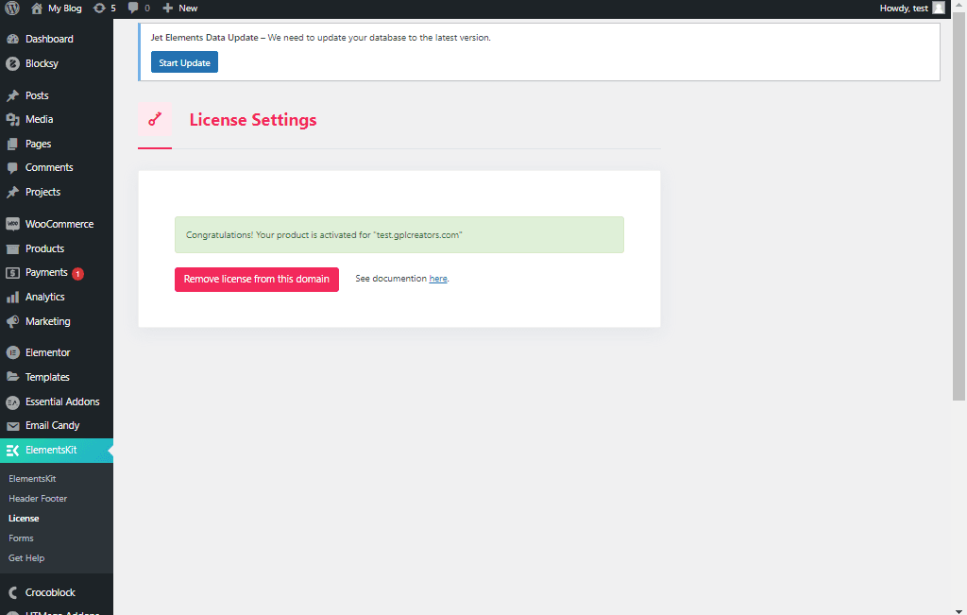Click the updates count 5
This screenshot has height=615, width=967.
(x=113, y=8)
